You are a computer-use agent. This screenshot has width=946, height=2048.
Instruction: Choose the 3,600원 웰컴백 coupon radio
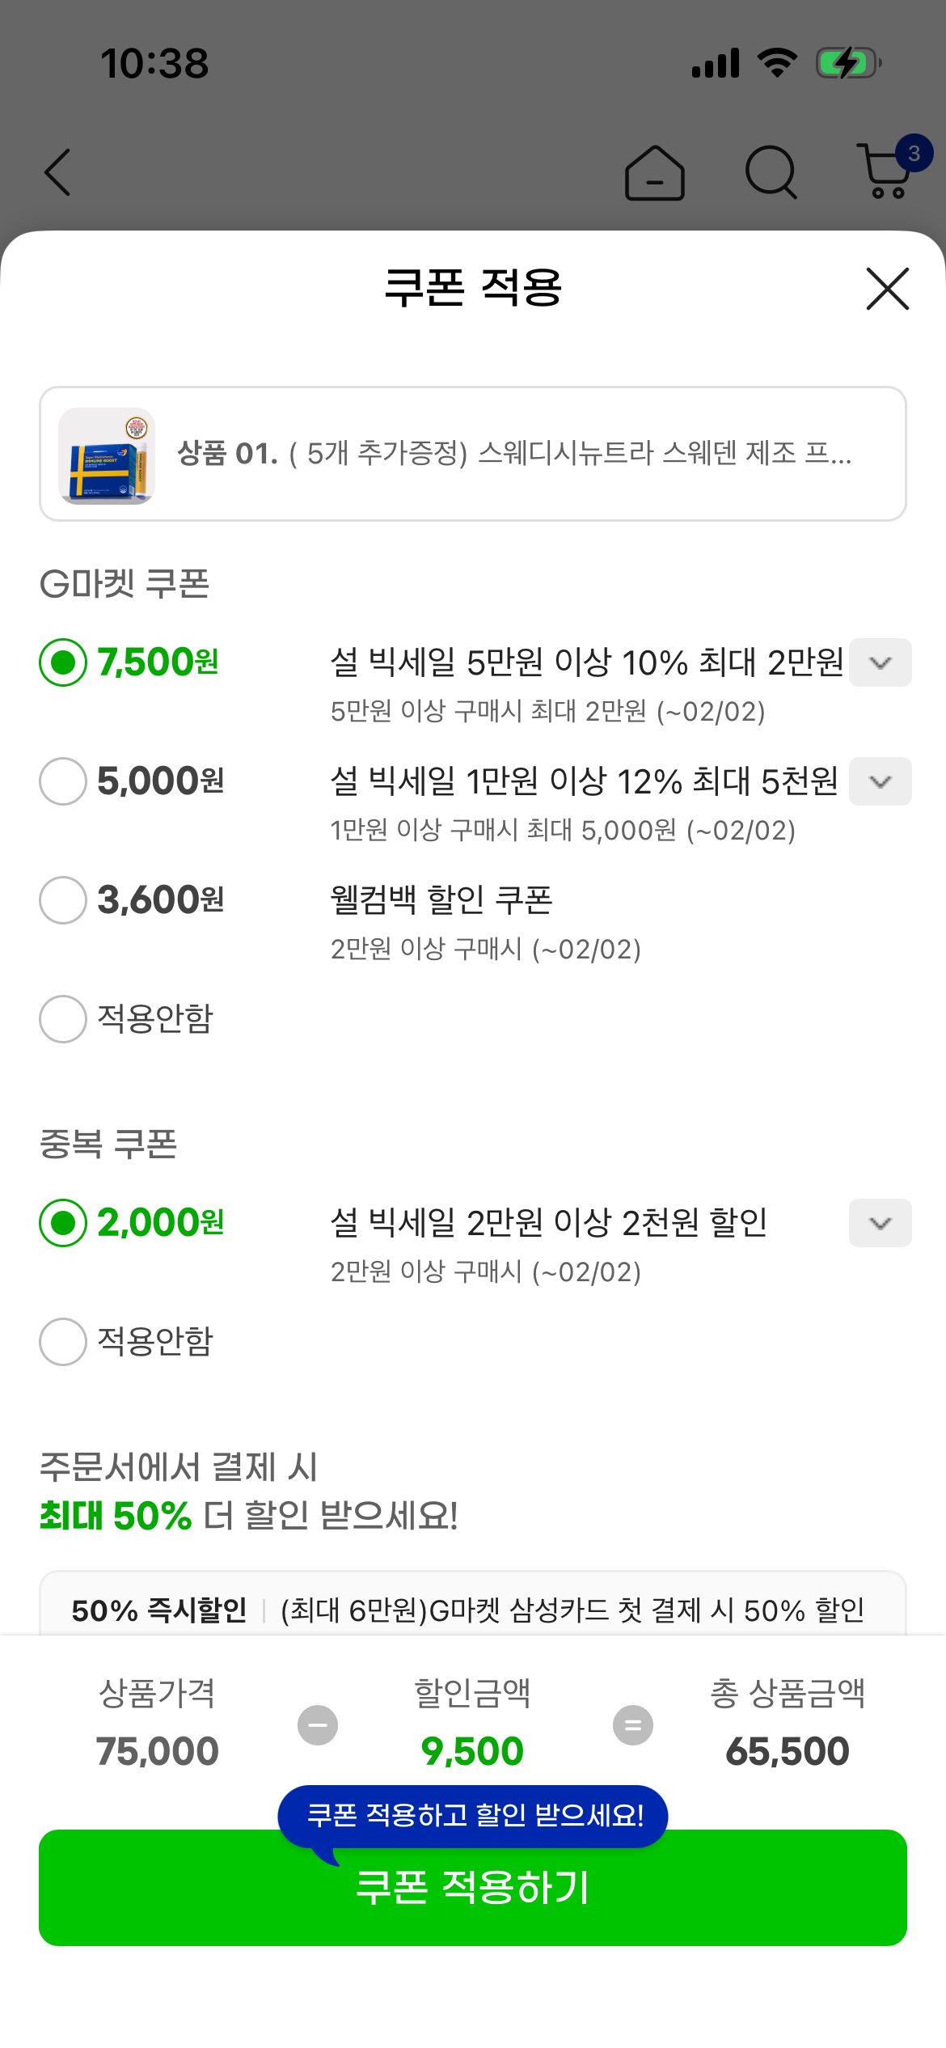click(x=63, y=900)
